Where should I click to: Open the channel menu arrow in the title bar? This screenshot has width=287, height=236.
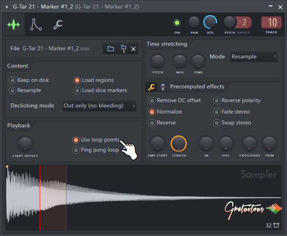pyautogui.click(x=7, y=7)
